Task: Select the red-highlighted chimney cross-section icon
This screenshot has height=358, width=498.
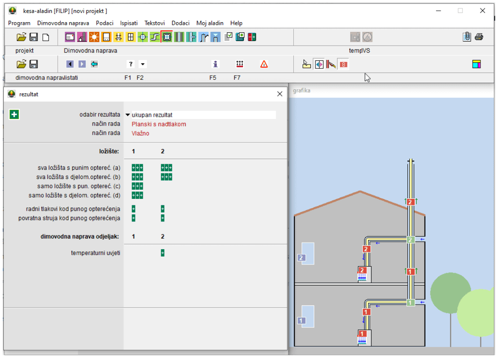Action: tap(166, 37)
